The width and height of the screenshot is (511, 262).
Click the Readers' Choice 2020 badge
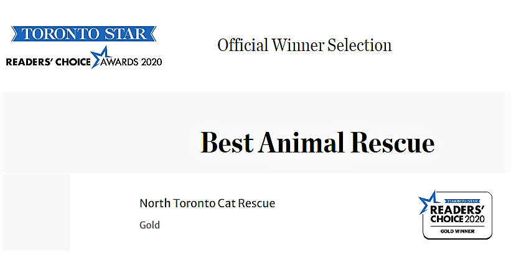coord(457,215)
